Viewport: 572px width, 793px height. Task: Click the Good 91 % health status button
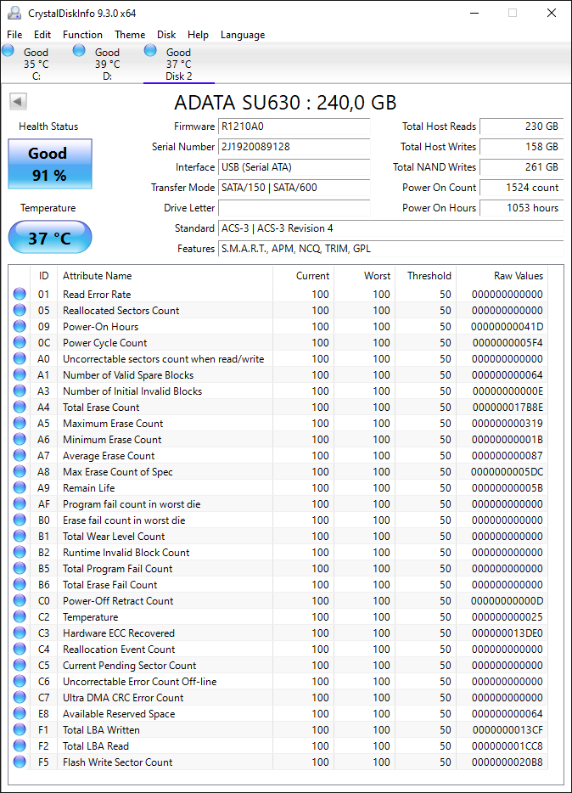tap(50, 164)
